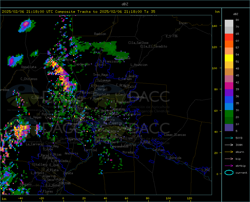The image size is (250, 202).
Task: Click the '50YD' legend label
Action: (239, 138)
